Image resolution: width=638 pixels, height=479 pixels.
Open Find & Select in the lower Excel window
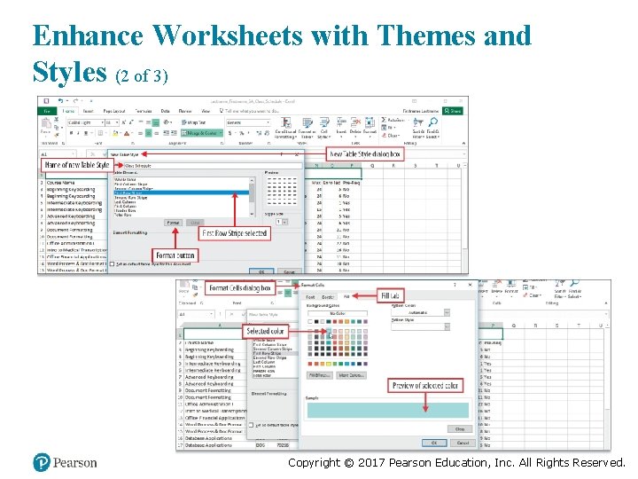coord(574,289)
